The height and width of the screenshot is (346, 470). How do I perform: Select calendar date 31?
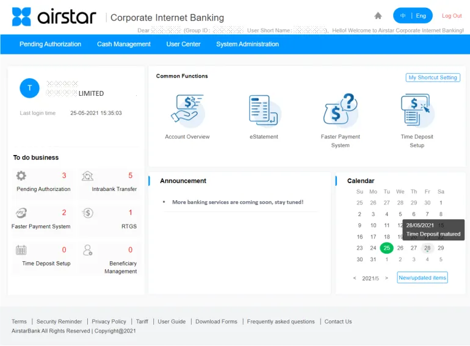[x=373, y=259]
